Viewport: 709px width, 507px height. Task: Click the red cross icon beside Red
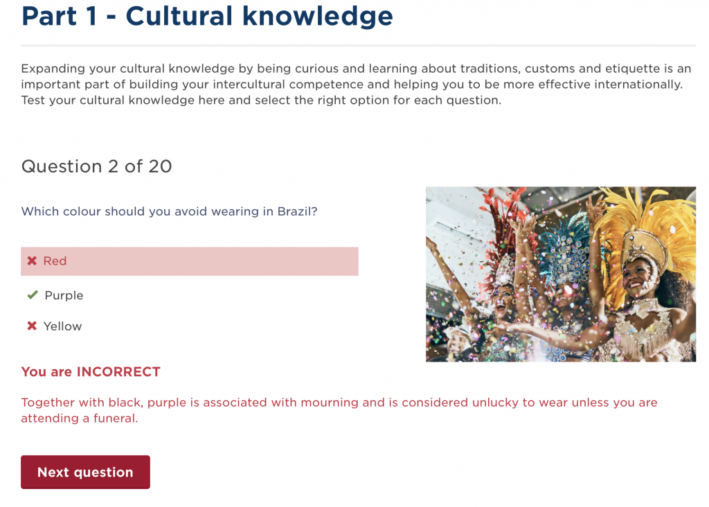click(32, 261)
